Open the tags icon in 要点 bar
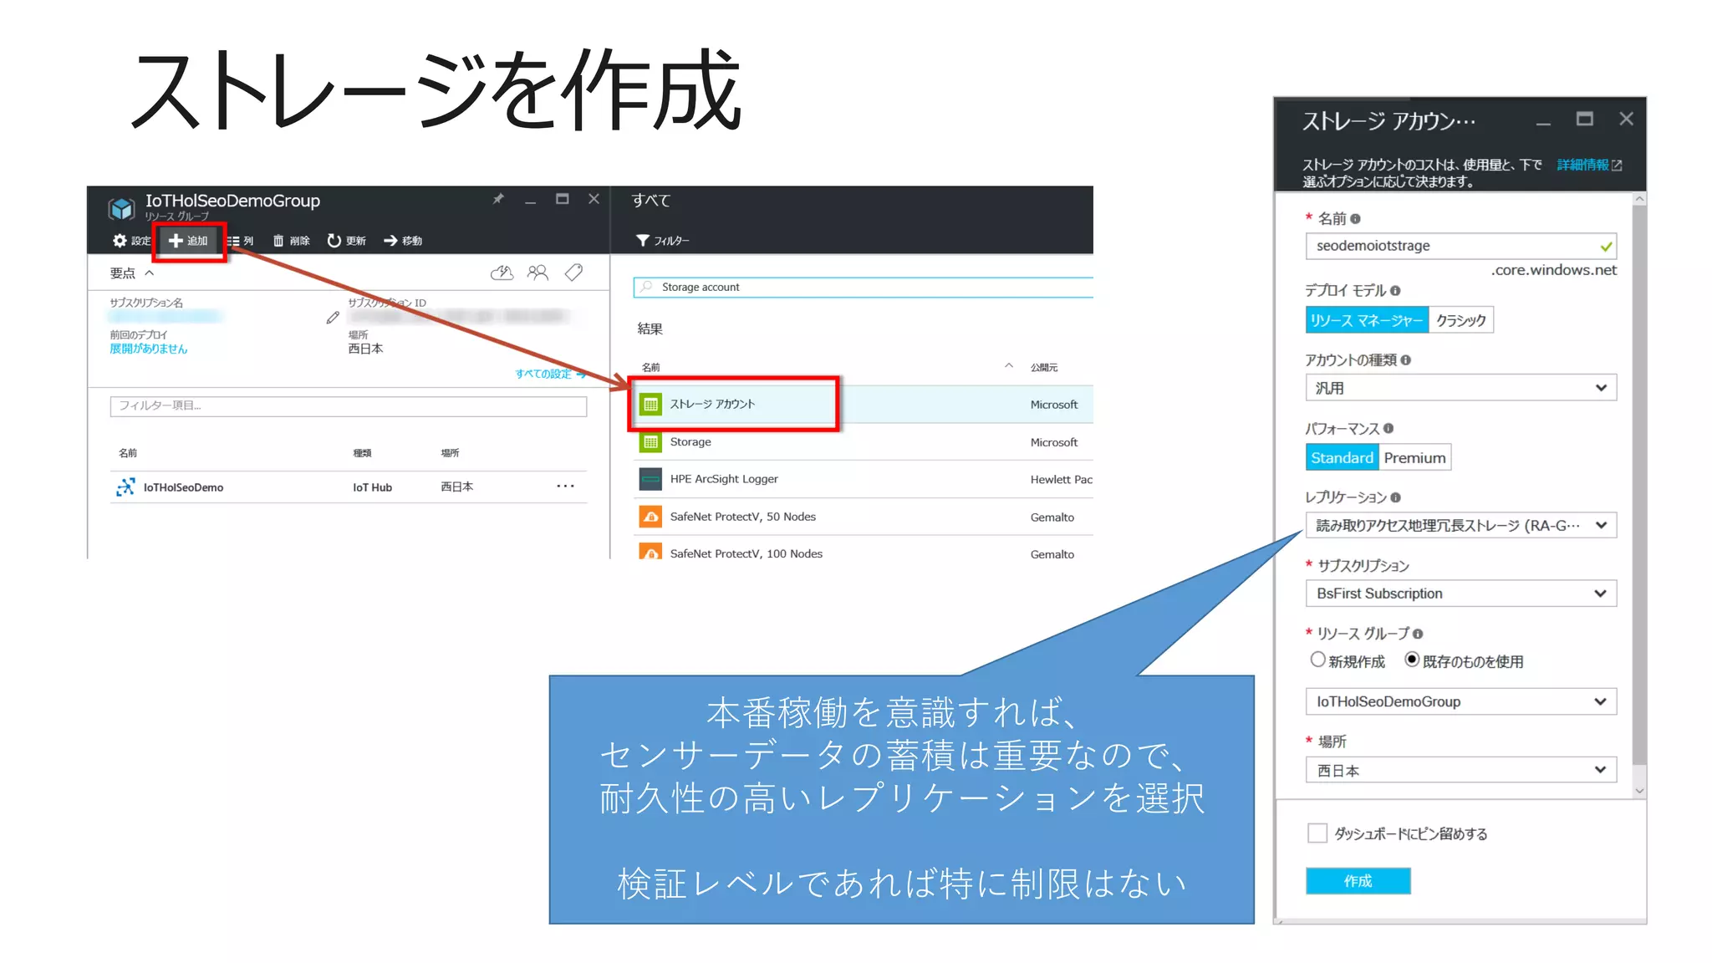Screen dimensions: 1712x963 point(574,273)
